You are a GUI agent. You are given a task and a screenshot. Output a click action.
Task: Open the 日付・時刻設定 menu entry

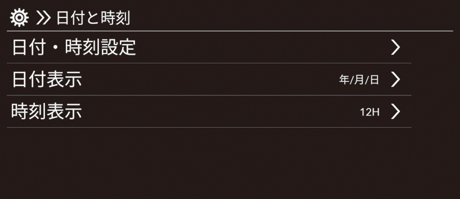pyautogui.click(x=209, y=47)
